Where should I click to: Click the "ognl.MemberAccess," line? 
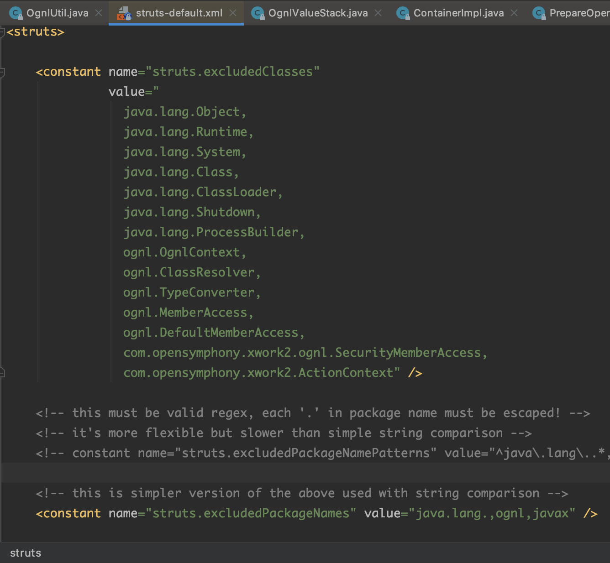click(x=189, y=313)
